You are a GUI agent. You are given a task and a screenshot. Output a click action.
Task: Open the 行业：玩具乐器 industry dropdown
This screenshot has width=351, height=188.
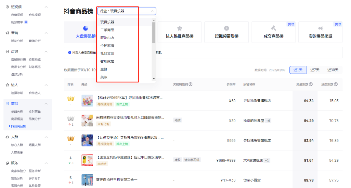pos(126,11)
